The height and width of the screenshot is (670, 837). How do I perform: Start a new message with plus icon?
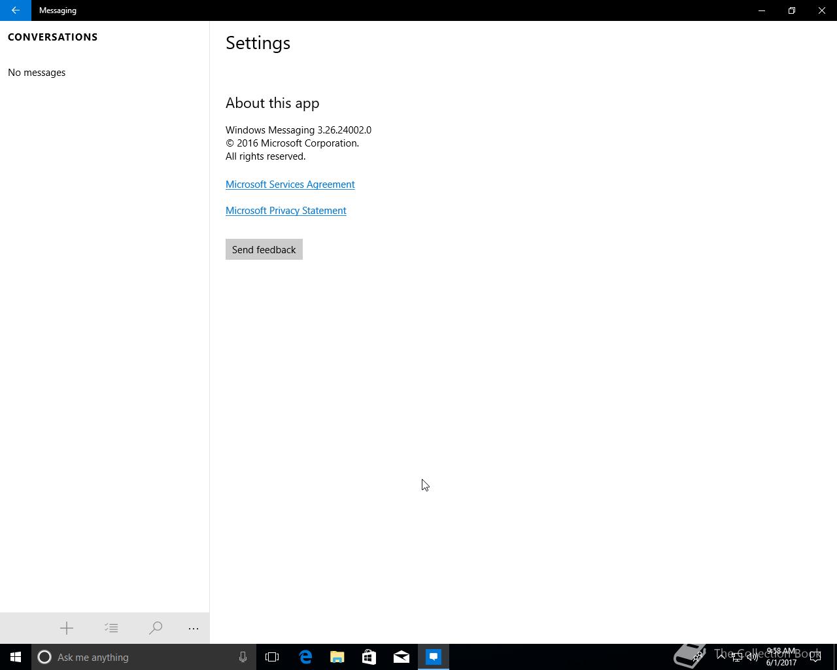(x=67, y=628)
